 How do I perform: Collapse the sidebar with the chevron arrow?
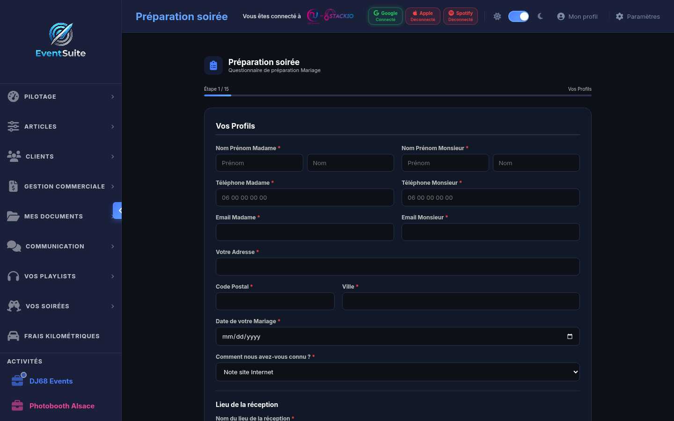pos(118,210)
